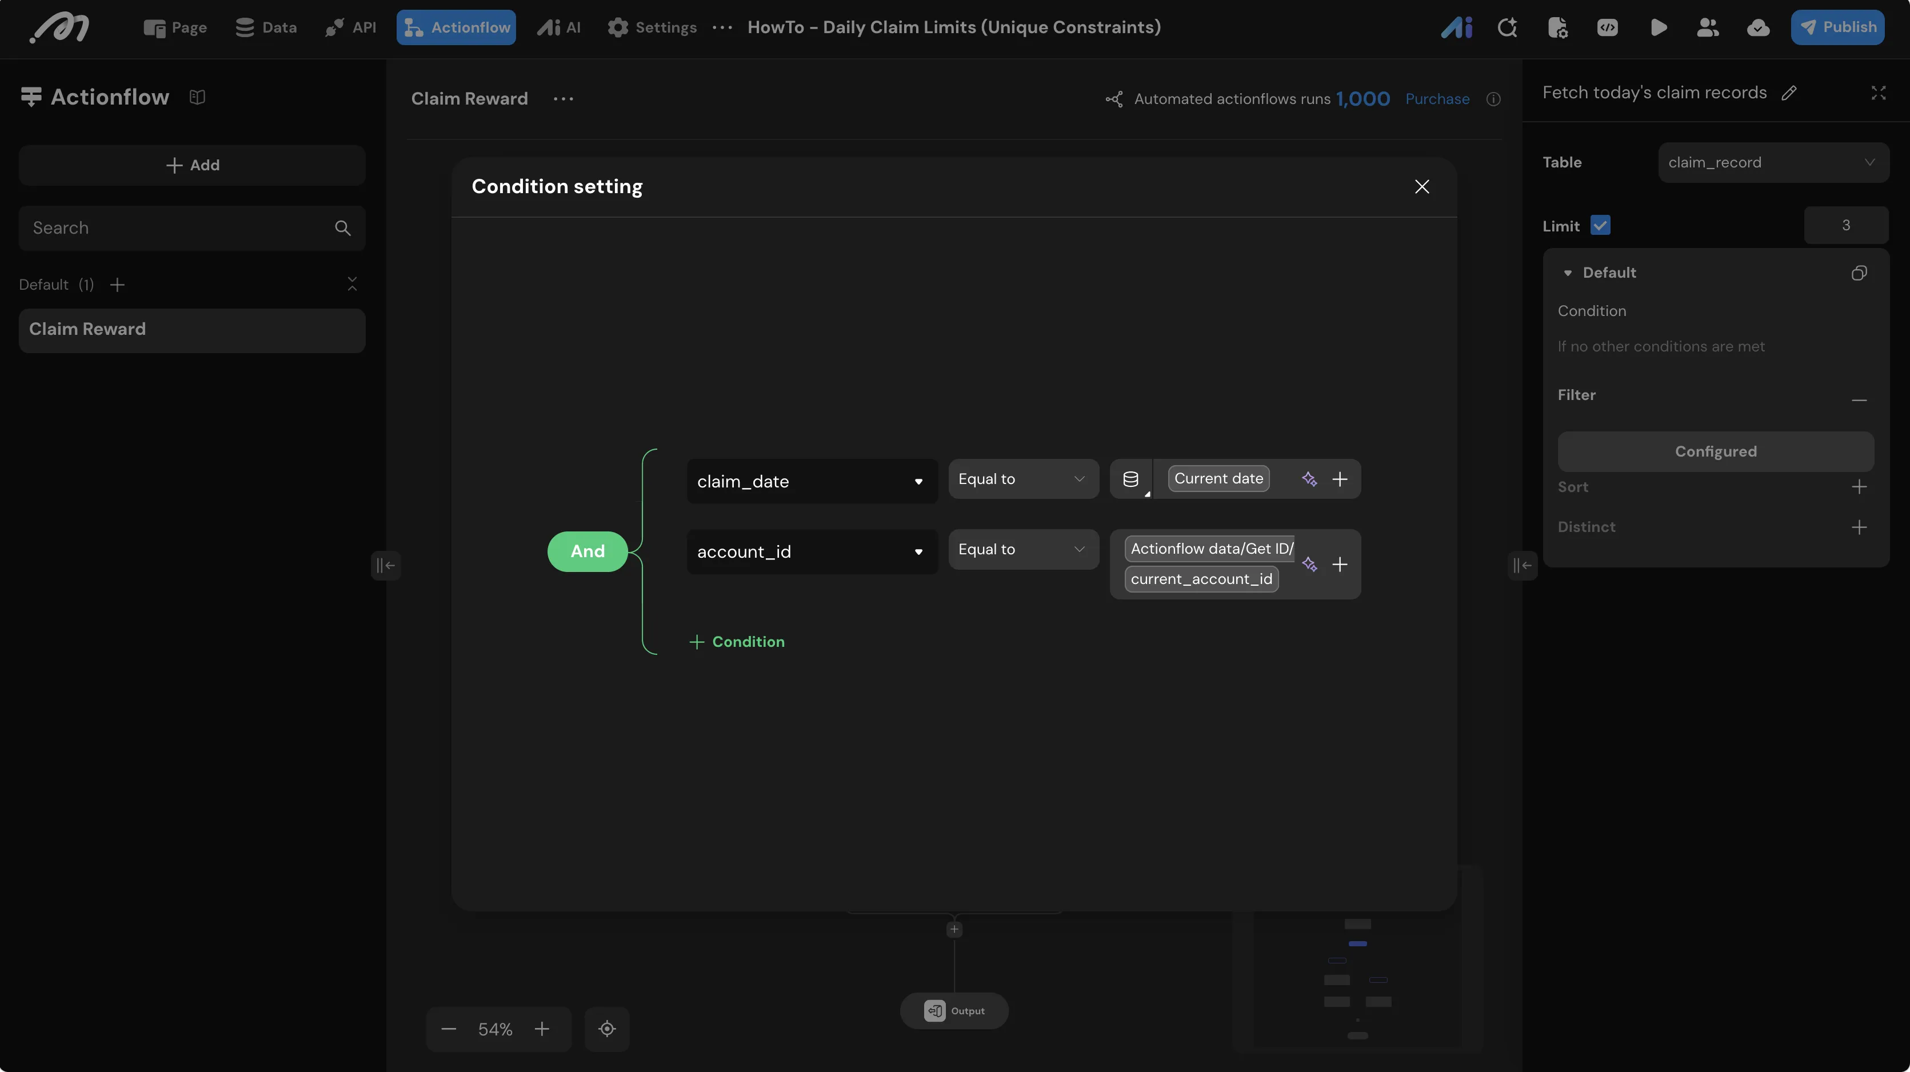1910x1072 pixels.
Task: Click the search magnifier icon
Action: (x=342, y=229)
